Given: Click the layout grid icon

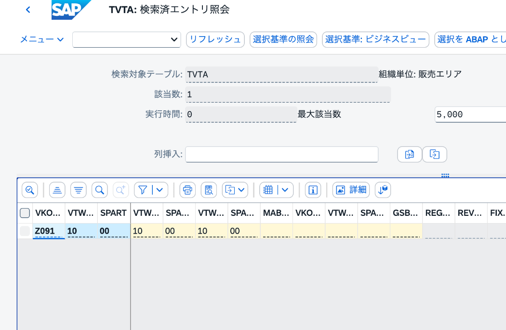Looking at the screenshot, I should (268, 190).
